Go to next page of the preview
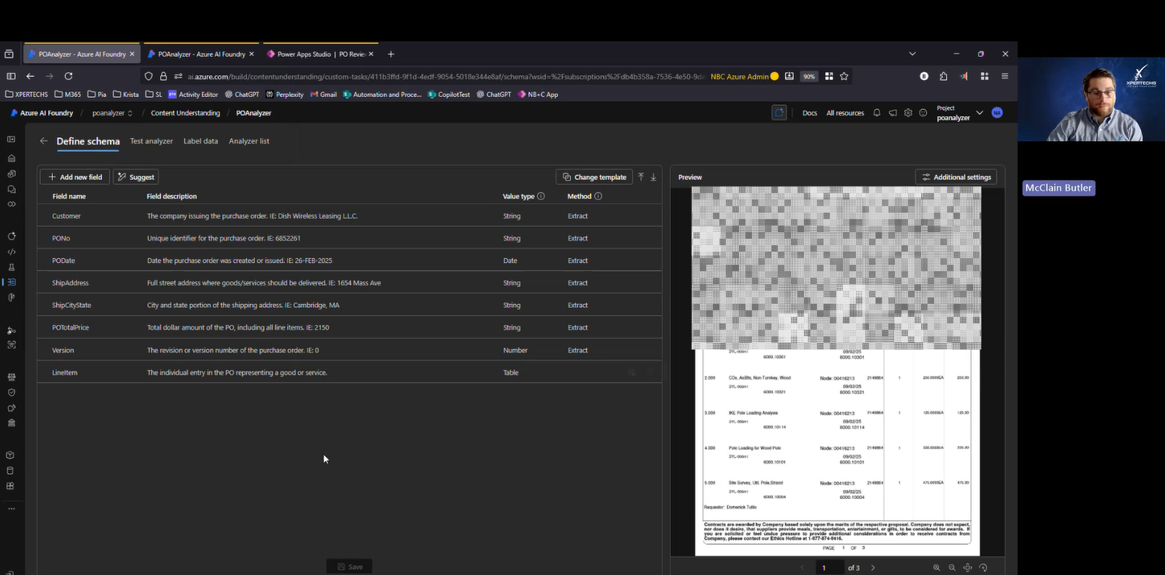The height and width of the screenshot is (575, 1165). pos(873,568)
